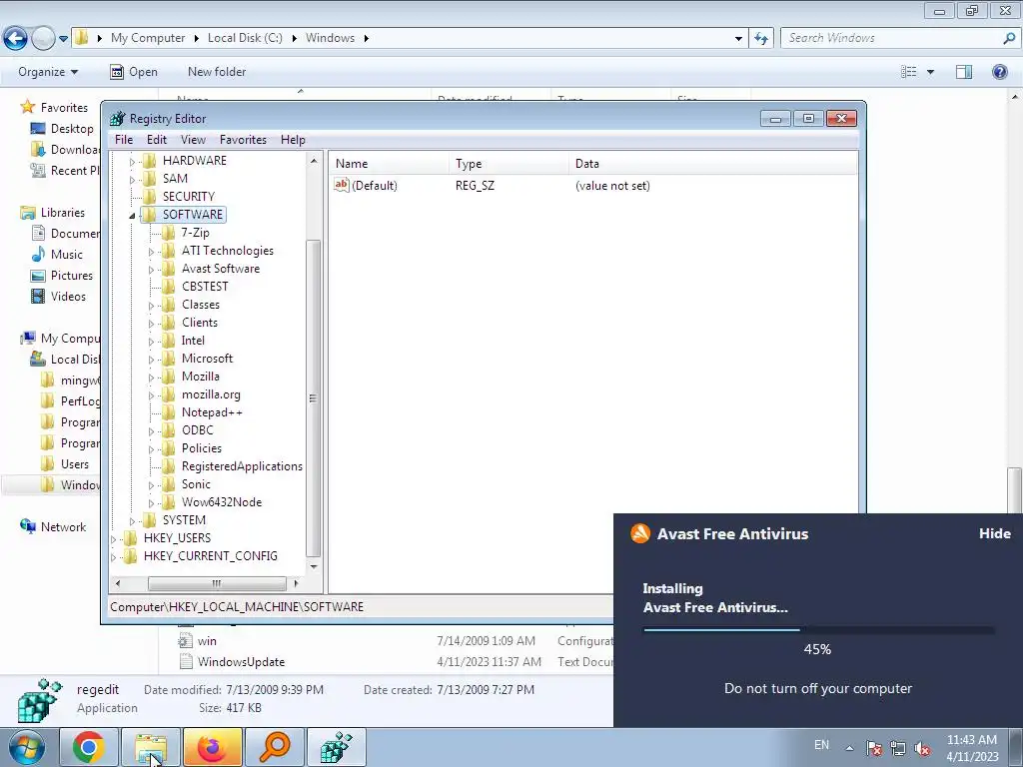Click the registry tree vertical scrollbar thumb
Image resolution: width=1023 pixels, height=767 pixels.
pos(313,398)
